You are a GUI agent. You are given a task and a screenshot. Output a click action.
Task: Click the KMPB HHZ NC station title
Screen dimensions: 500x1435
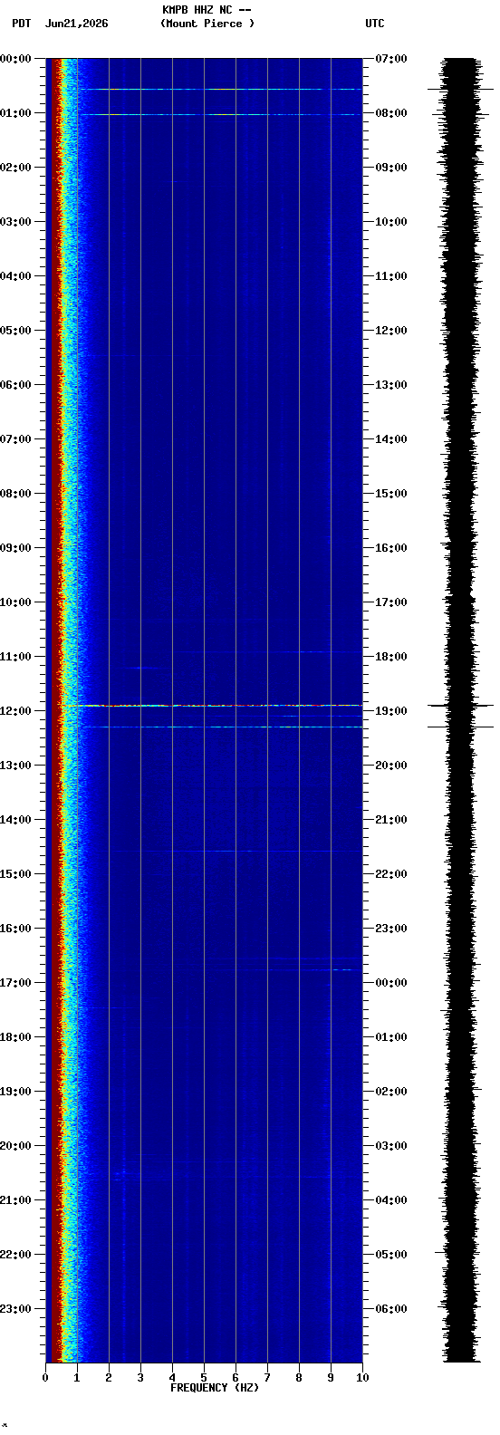pos(207,10)
